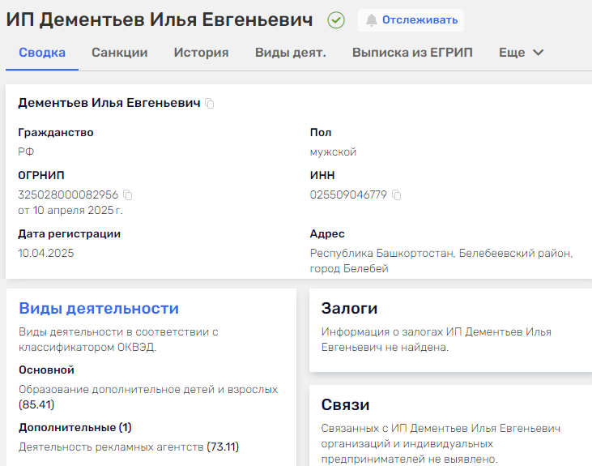Click the Основной activity label

click(46, 370)
